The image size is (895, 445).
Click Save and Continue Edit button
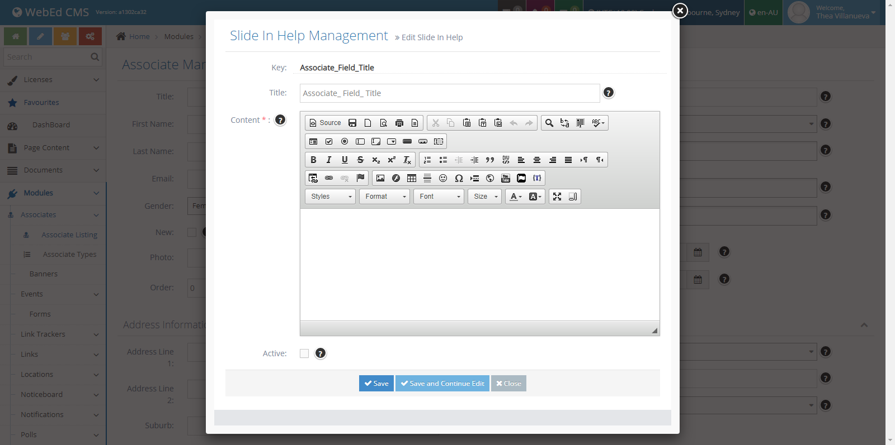coord(442,384)
